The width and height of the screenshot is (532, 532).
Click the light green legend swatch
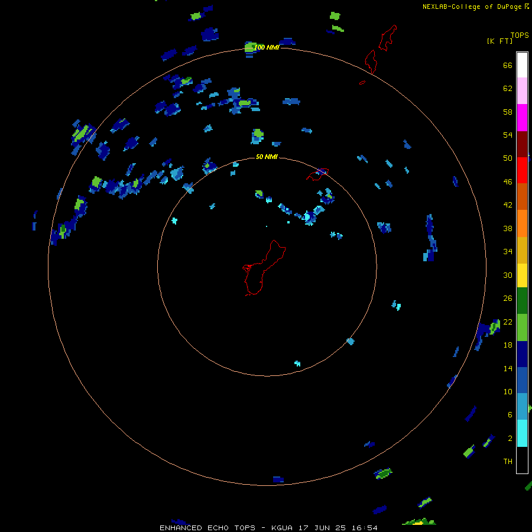point(522,327)
